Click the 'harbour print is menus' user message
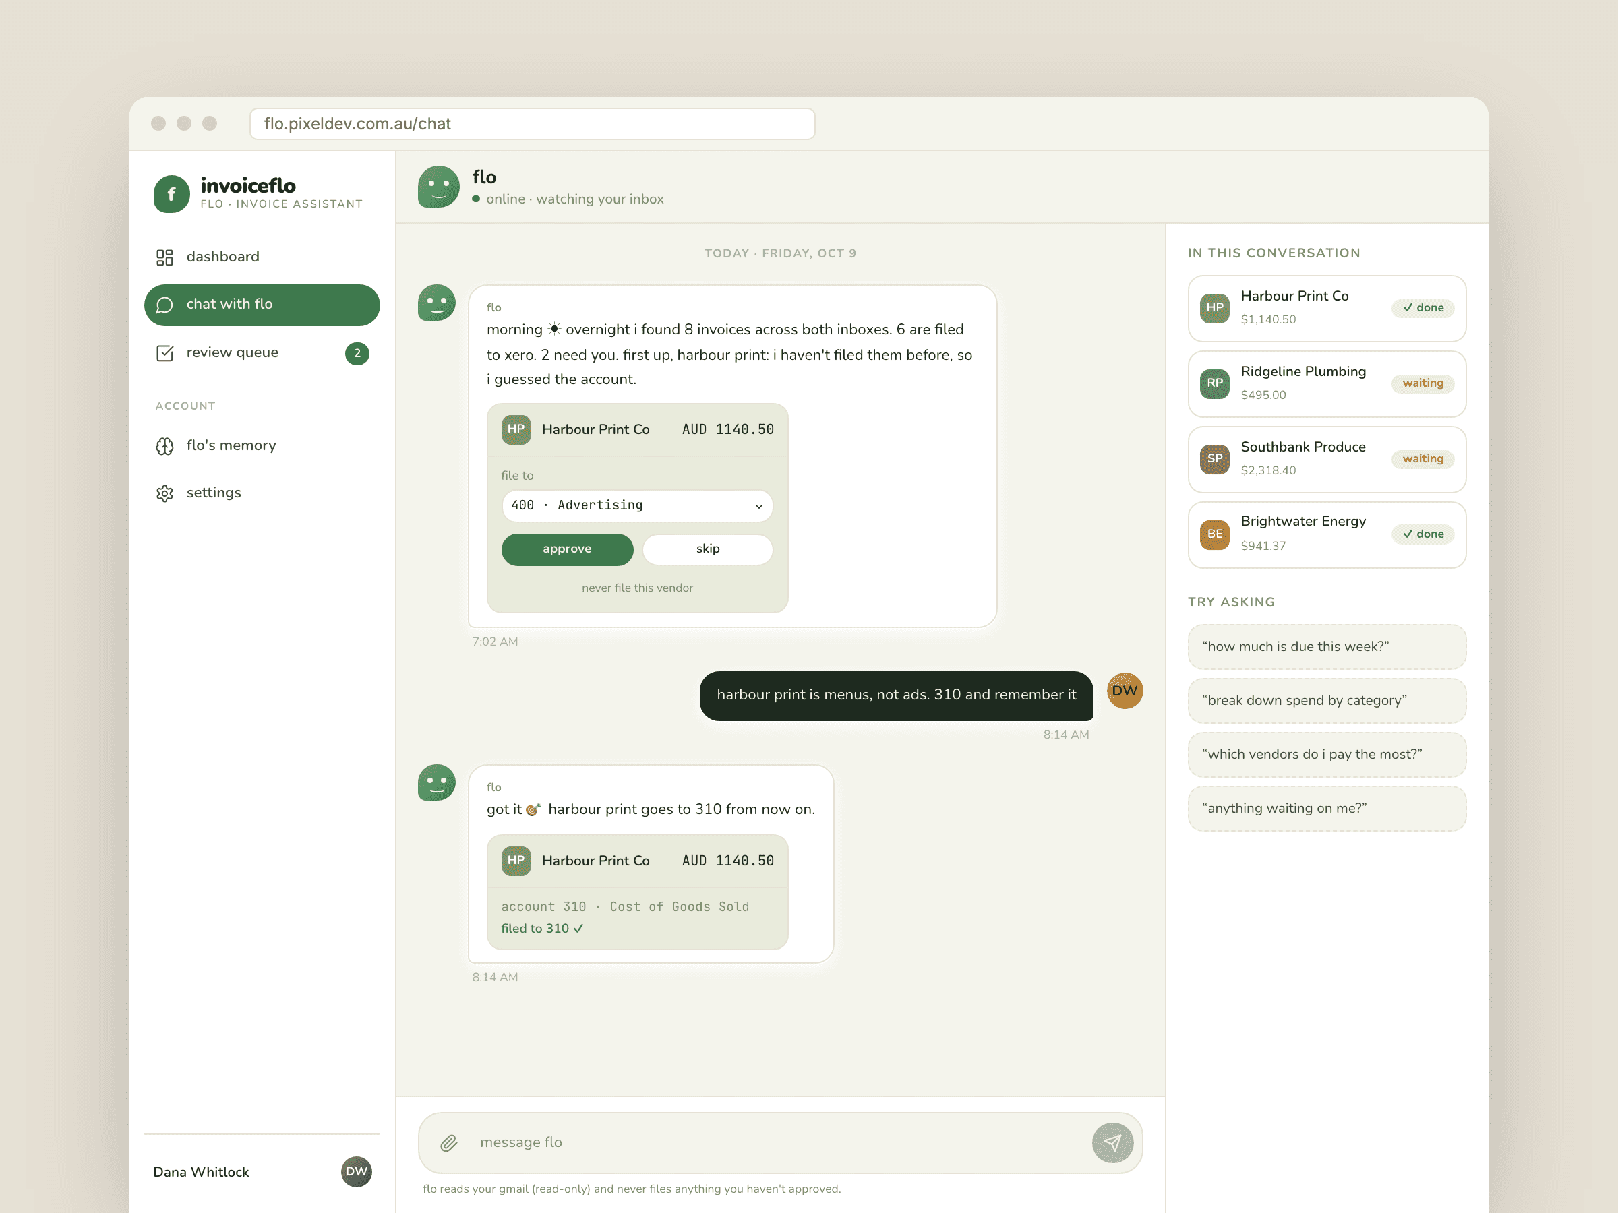Screen dimensions: 1618x1213 tap(896, 695)
